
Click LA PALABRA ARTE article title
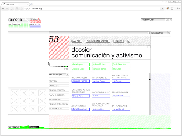click(x=120, y=106)
